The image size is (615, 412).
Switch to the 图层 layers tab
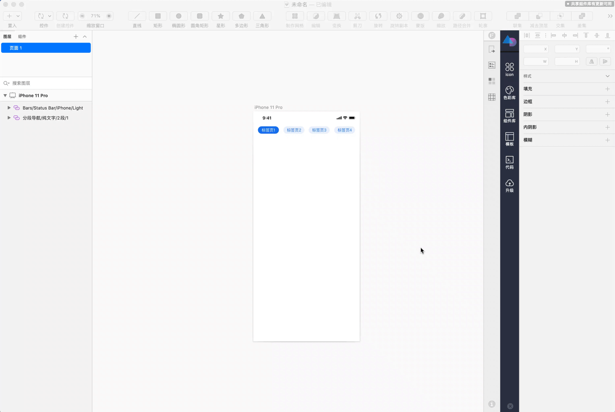pos(7,37)
